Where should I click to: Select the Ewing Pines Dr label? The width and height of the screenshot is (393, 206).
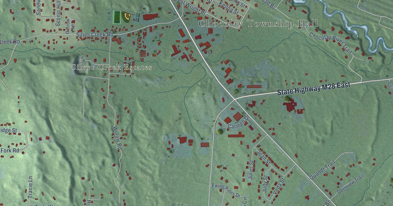226,191
